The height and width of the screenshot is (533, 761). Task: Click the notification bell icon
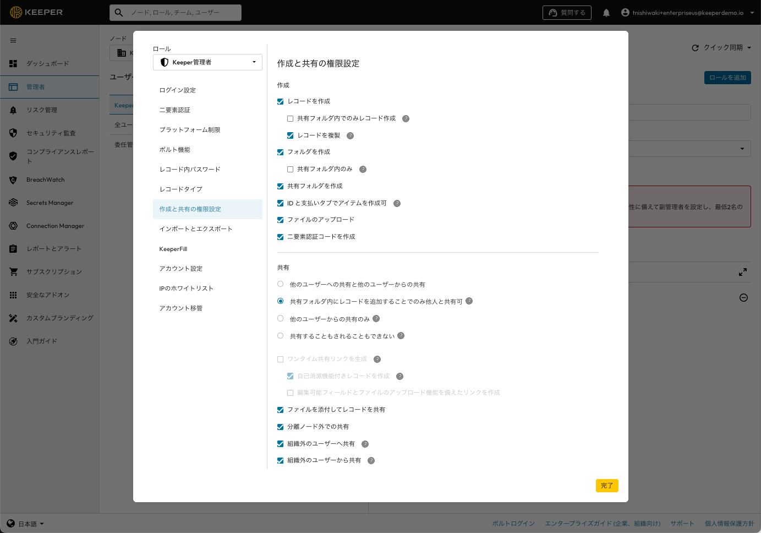(606, 13)
